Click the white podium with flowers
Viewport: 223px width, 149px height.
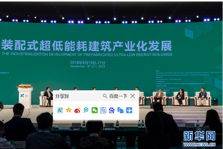coord(25,96)
